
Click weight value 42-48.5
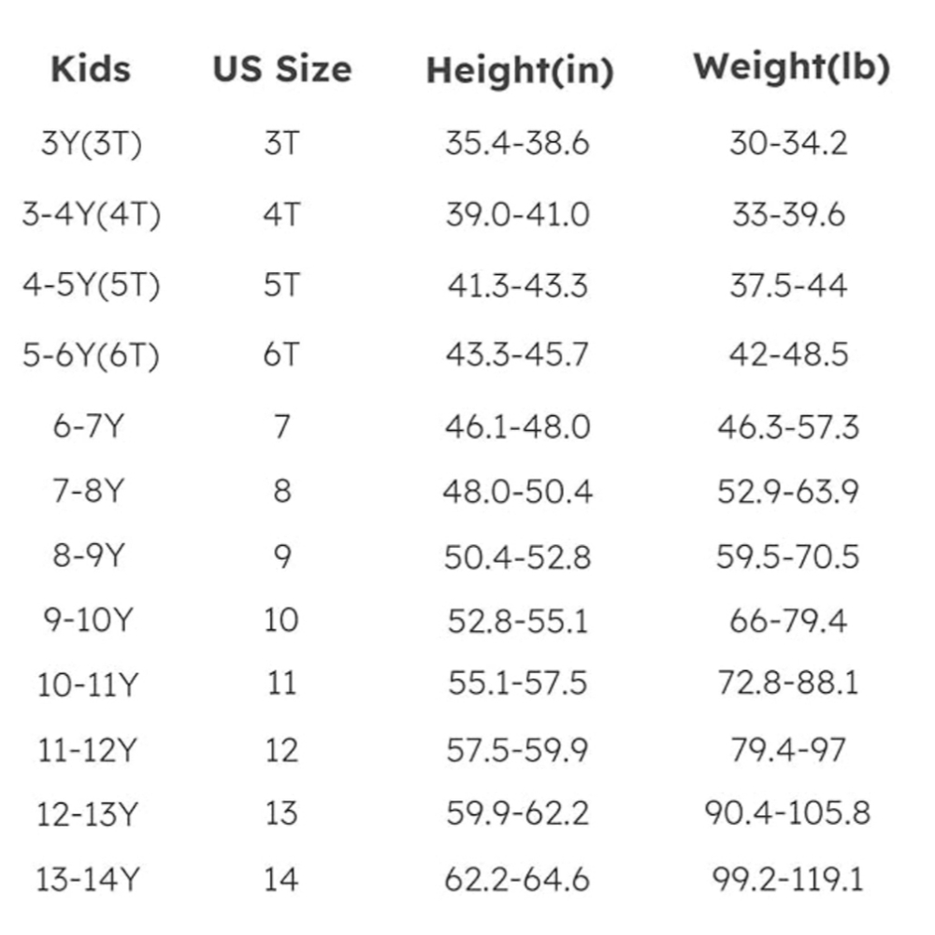pos(788,354)
